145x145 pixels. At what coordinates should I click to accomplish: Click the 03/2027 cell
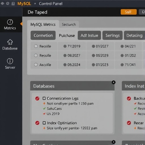[x=72, y=56]
